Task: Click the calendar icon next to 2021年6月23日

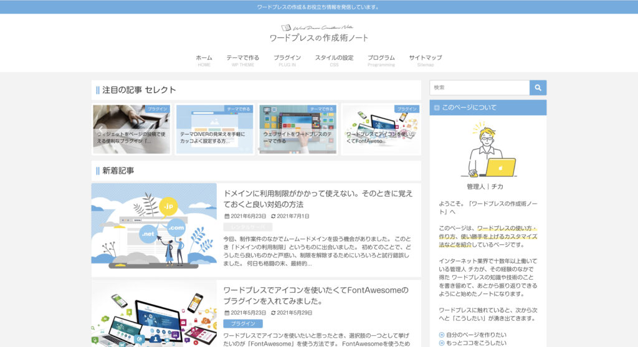Action: pyautogui.click(x=227, y=216)
